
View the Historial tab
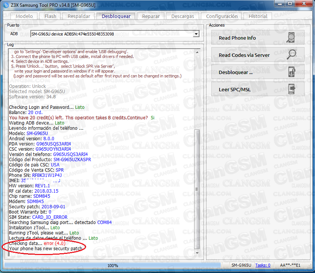pyautogui.click(x=258, y=16)
